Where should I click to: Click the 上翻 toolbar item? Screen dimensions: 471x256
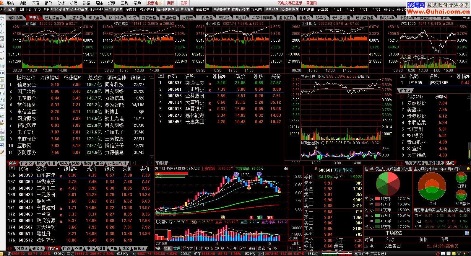[20, 9]
